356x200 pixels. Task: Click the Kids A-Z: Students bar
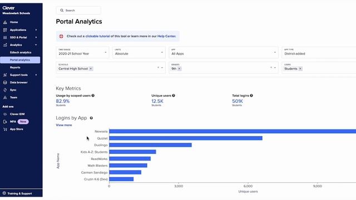[x=132, y=152]
